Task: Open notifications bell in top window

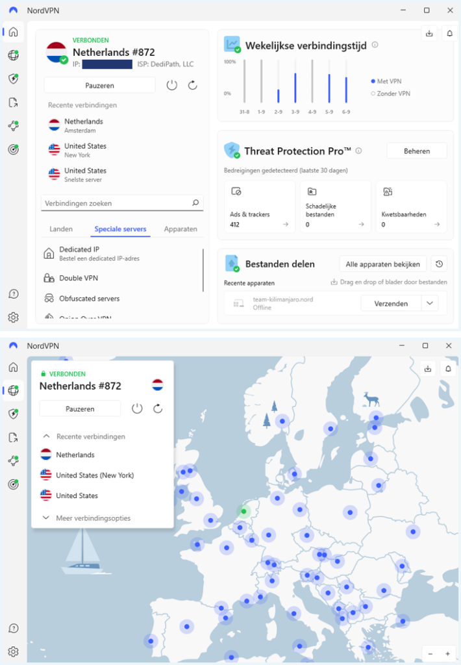Action: click(449, 33)
